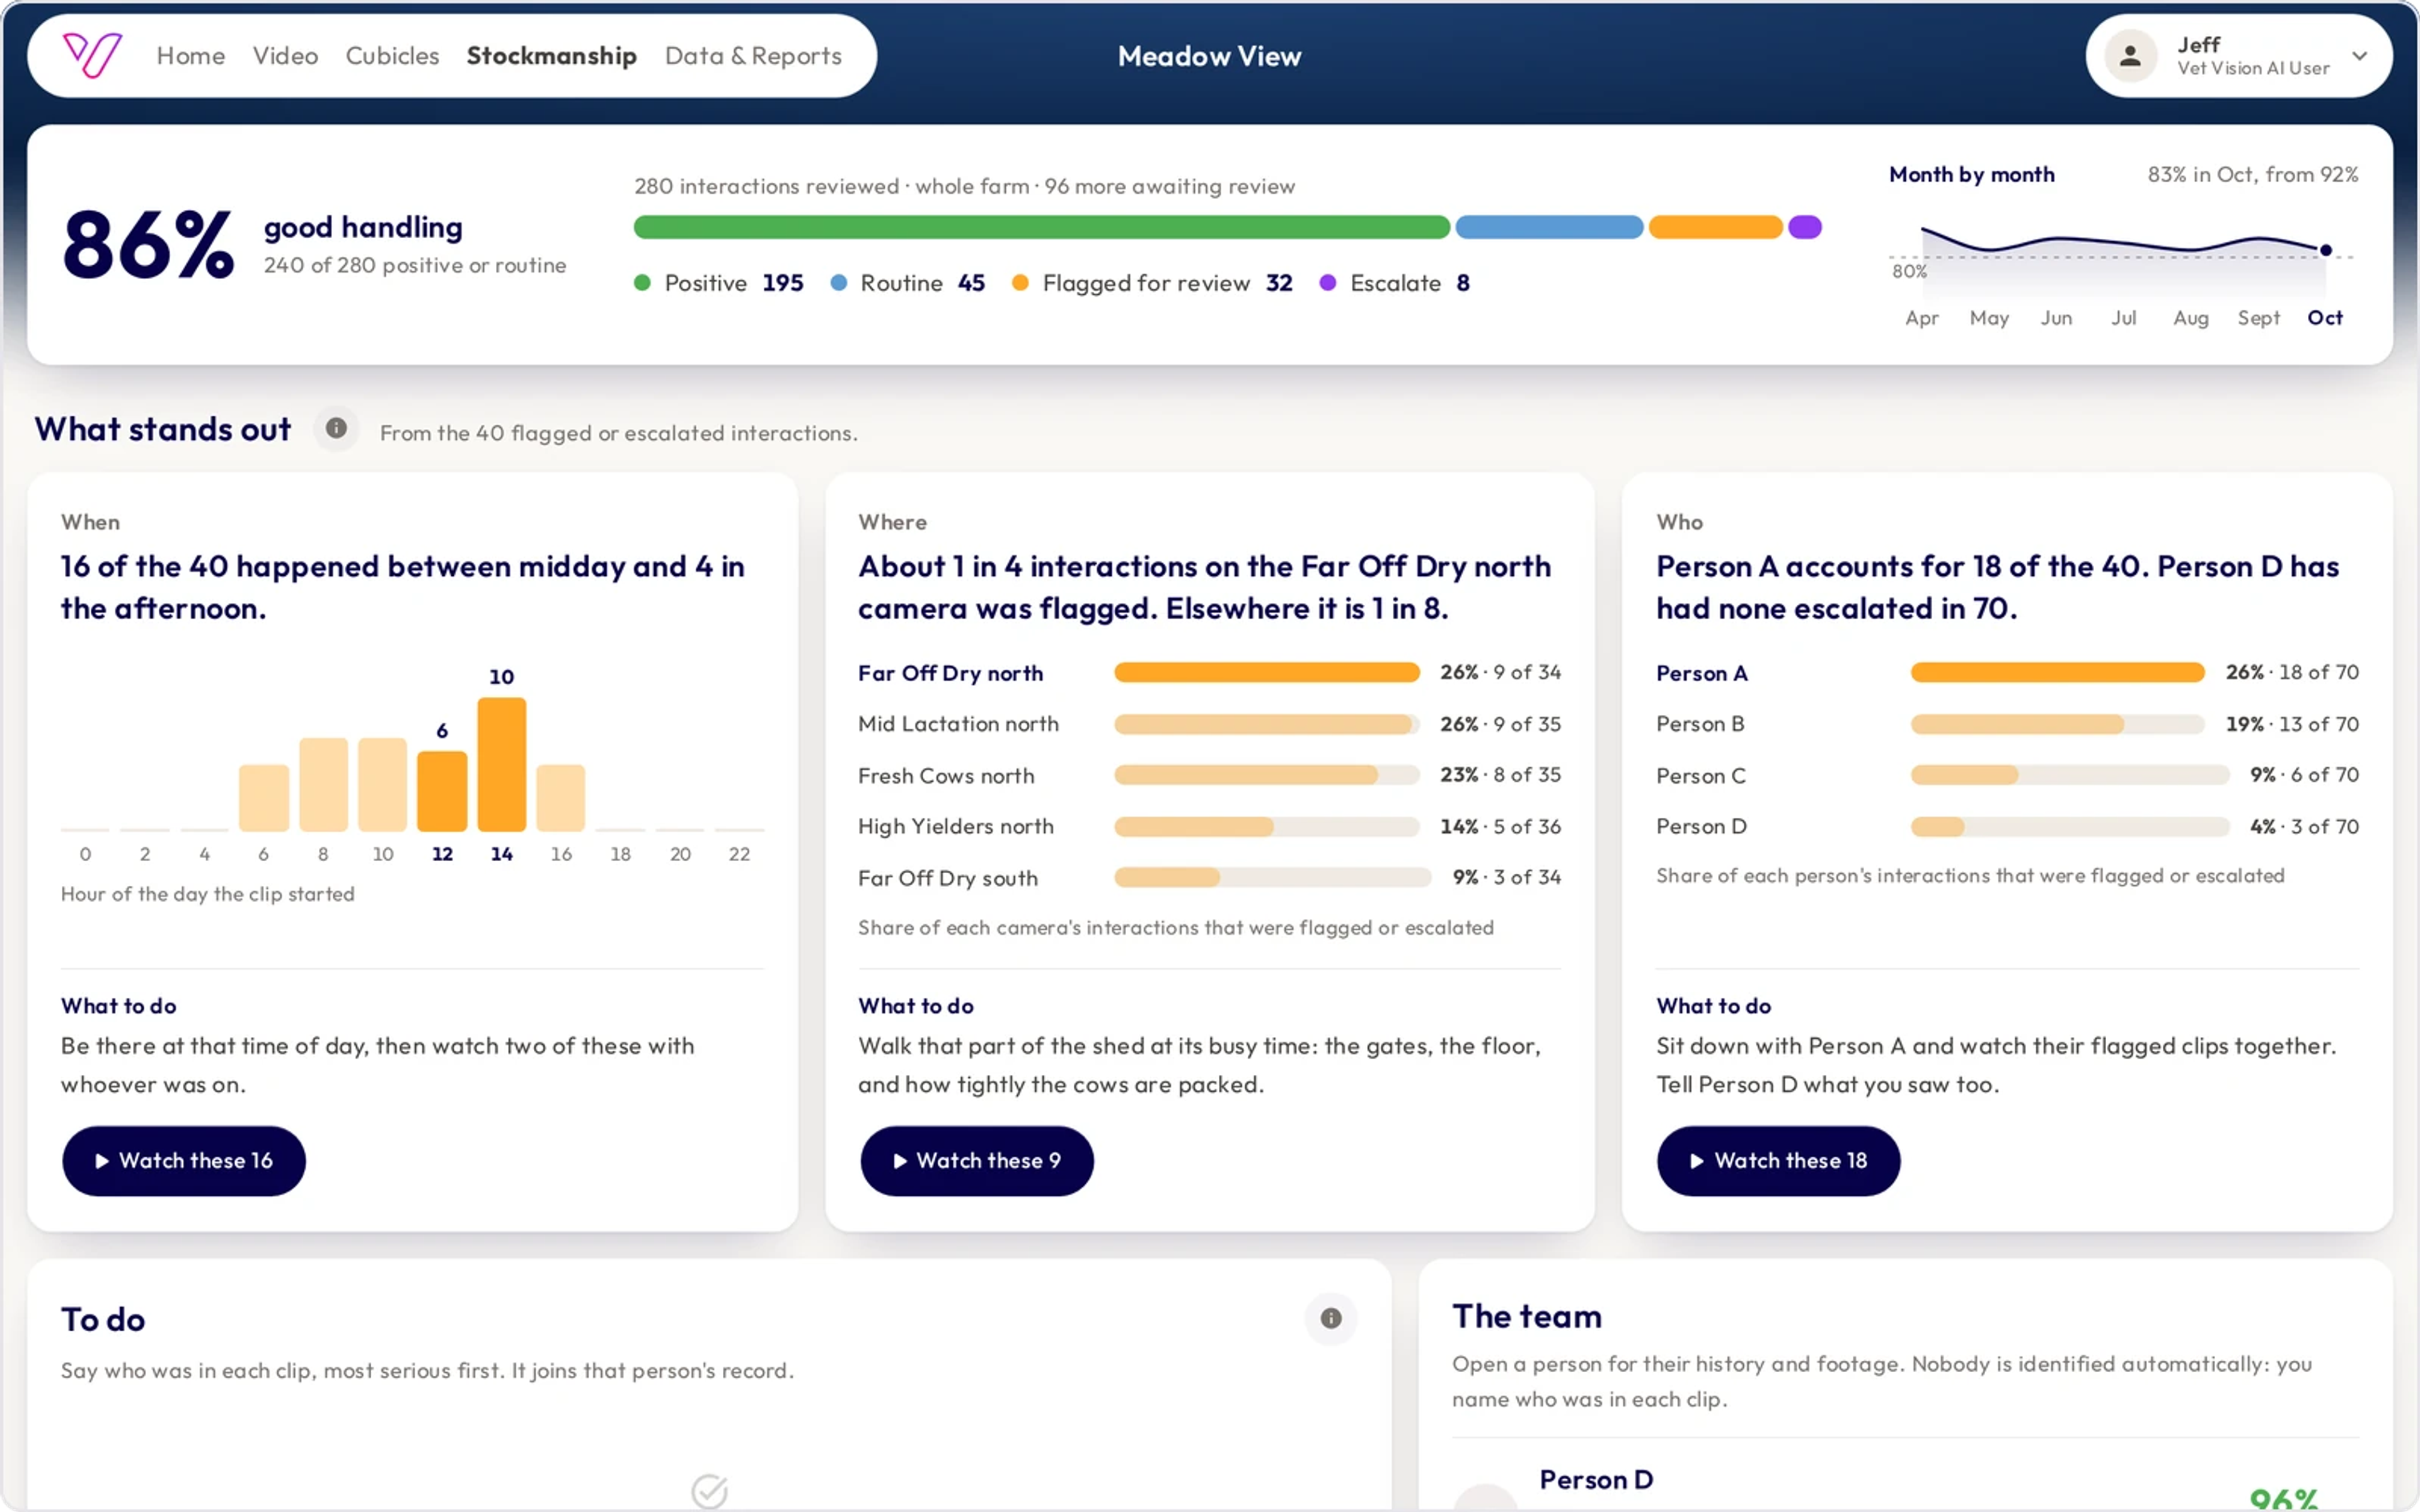
Task: Click the Watch these 9 button
Action: click(977, 1161)
